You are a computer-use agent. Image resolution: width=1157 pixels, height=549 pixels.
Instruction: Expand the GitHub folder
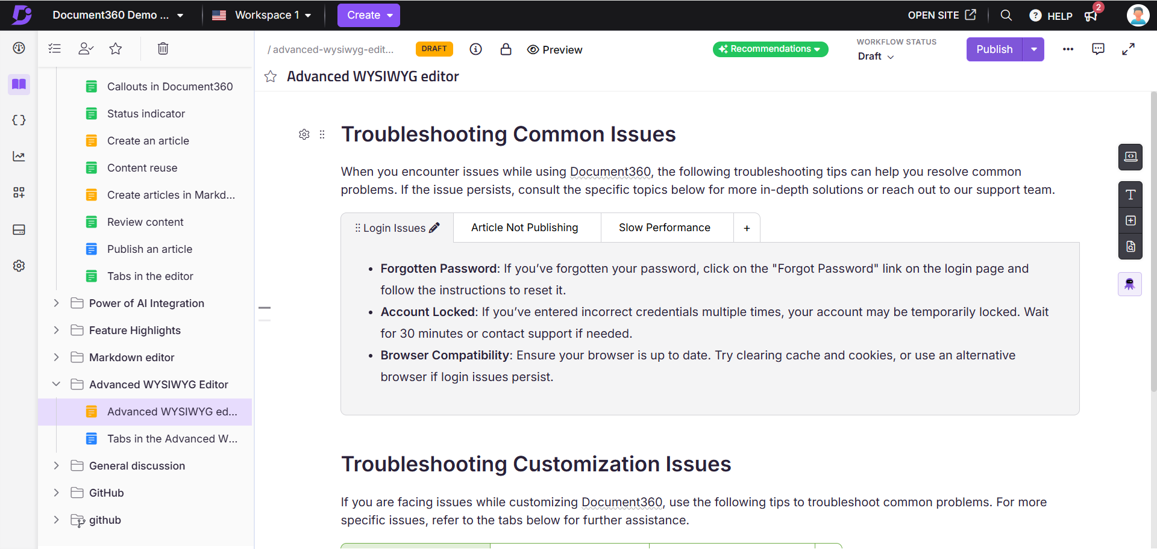pyautogui.click(x=56, y=492)
